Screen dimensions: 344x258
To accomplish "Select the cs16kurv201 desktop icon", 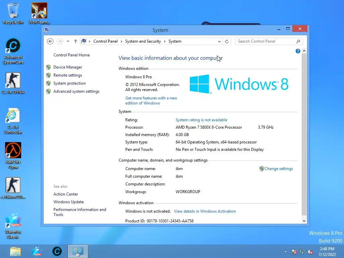I will pos(13,188).
